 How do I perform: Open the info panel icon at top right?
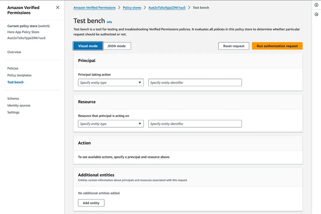click(316, 5)
